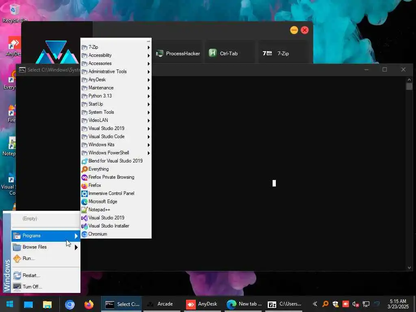
Task: Launch Firefox from the programs list
Action: (116, 185)
